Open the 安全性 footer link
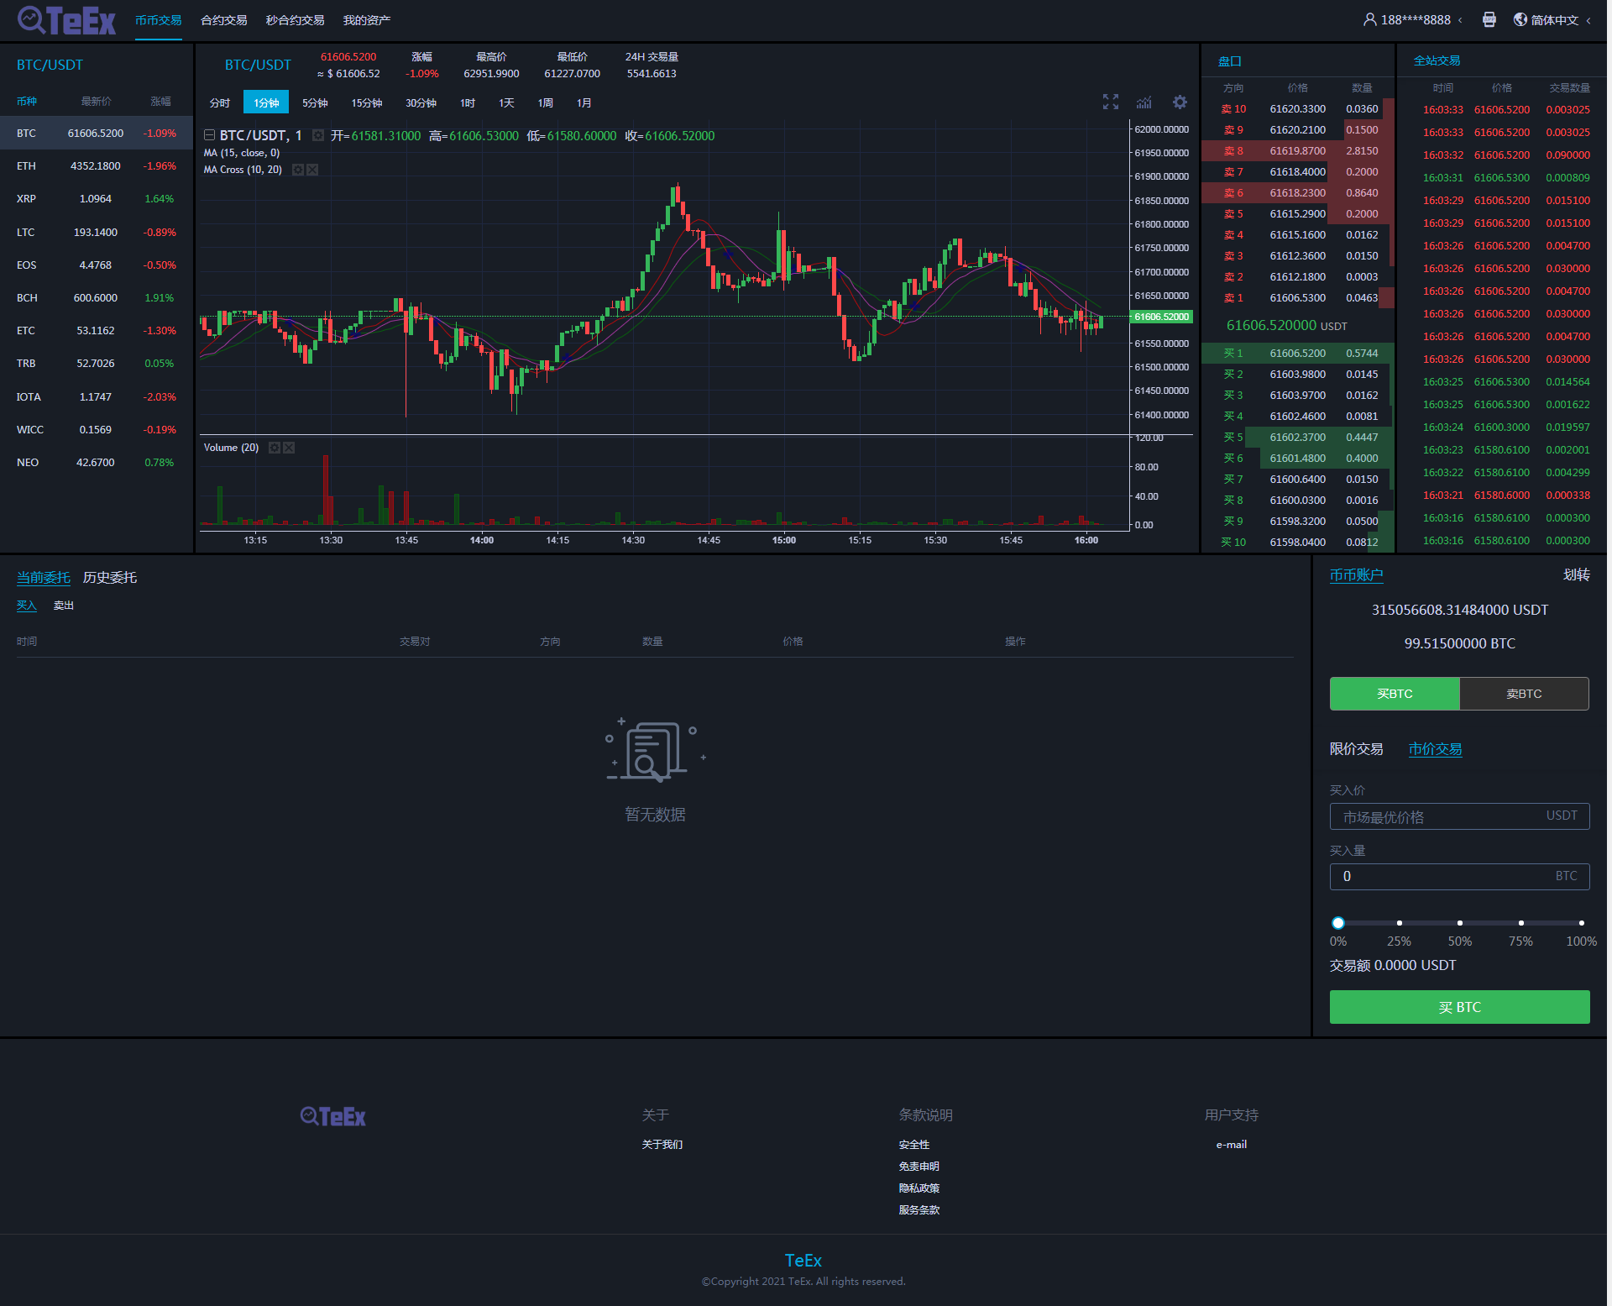The image size is (1612, 1306). [x=913, y=1145]
